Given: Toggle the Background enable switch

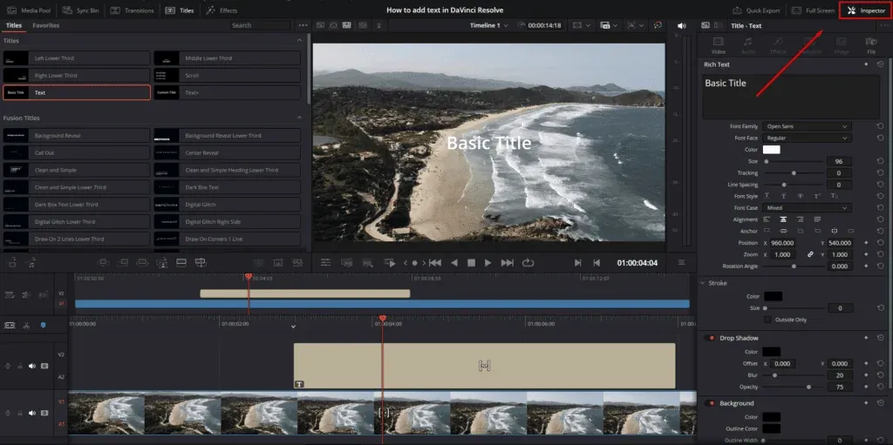Looking at the screenshot, I should [x=710, y=403].
